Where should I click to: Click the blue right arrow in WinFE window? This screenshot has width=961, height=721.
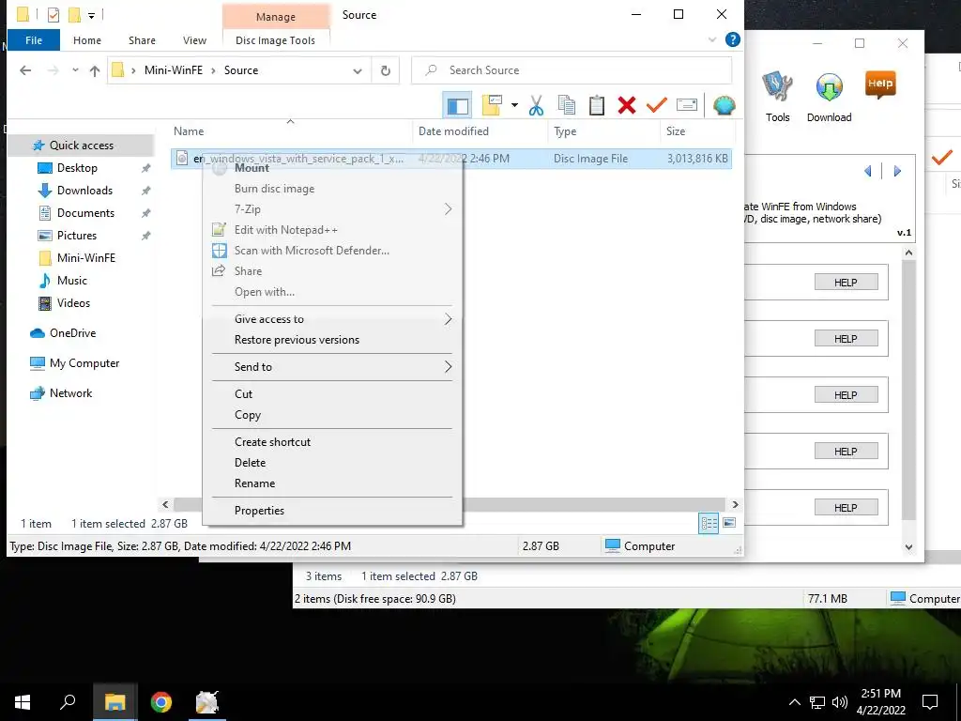click(897, 171)
